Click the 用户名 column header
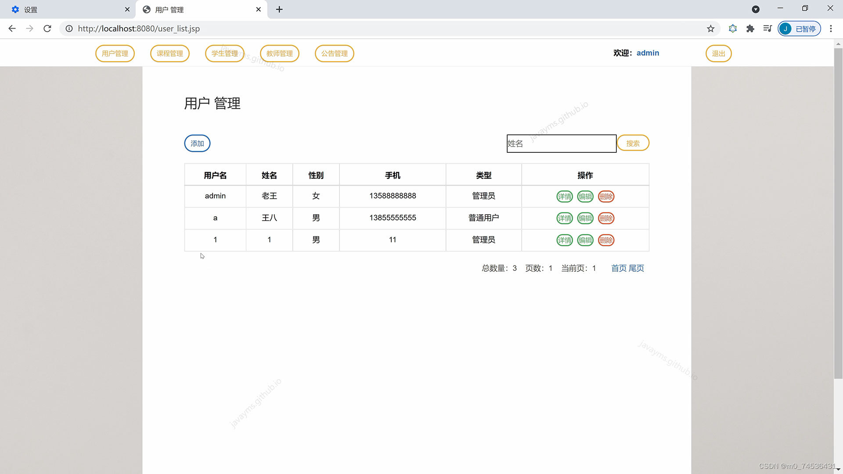The height and width of the screenshot is (474, 843). pos(215,175)
